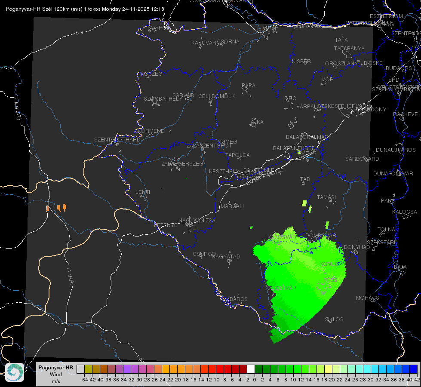Select the RÁCKEVE city label
The image size is (421, 387).
click(406, 114)
